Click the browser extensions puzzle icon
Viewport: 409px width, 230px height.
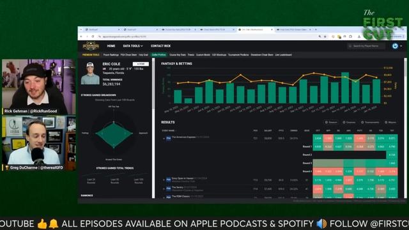[350, 37]
